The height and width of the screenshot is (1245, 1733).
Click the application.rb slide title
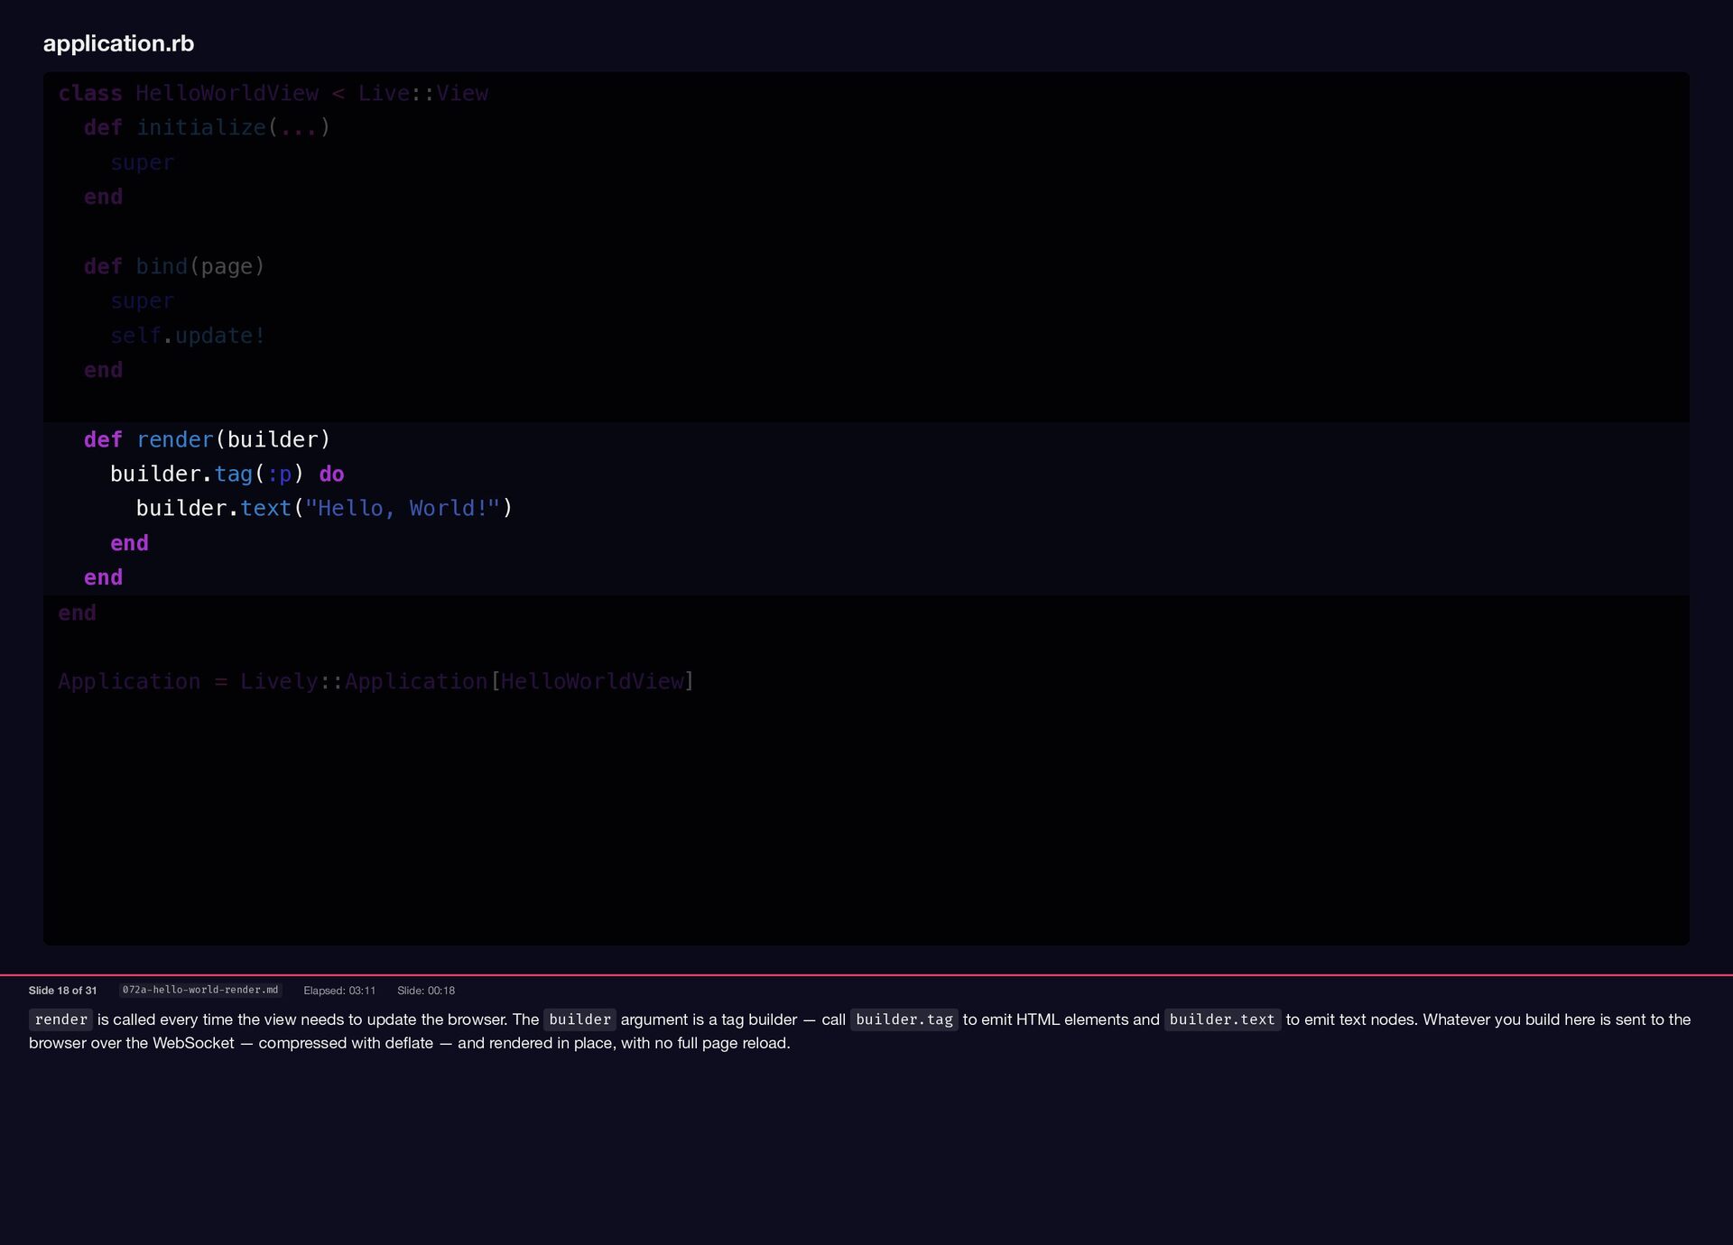(118, 43)
